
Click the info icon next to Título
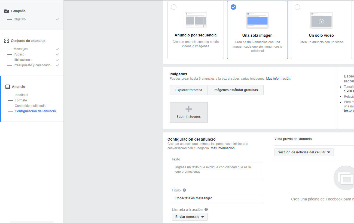184,190
